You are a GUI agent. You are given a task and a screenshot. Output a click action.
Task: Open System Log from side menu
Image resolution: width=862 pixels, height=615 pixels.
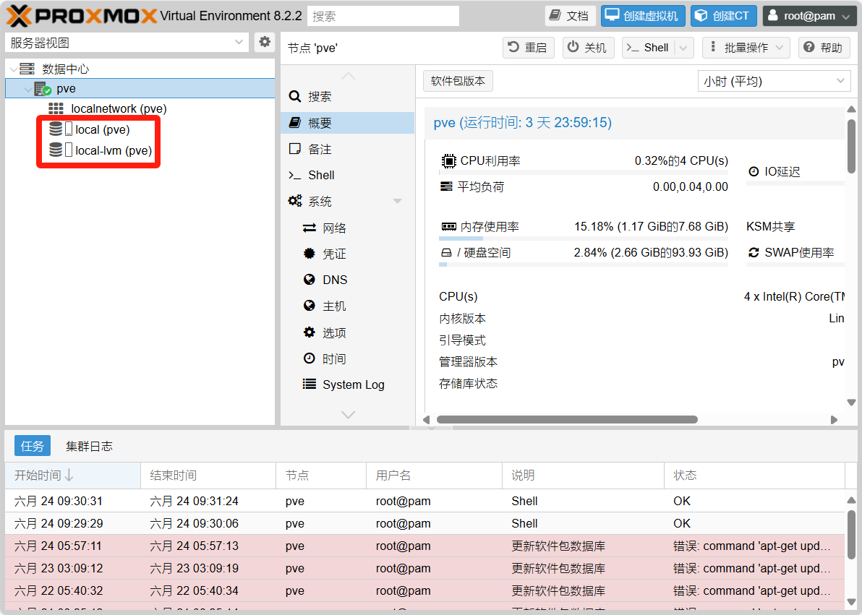point(353,385)
